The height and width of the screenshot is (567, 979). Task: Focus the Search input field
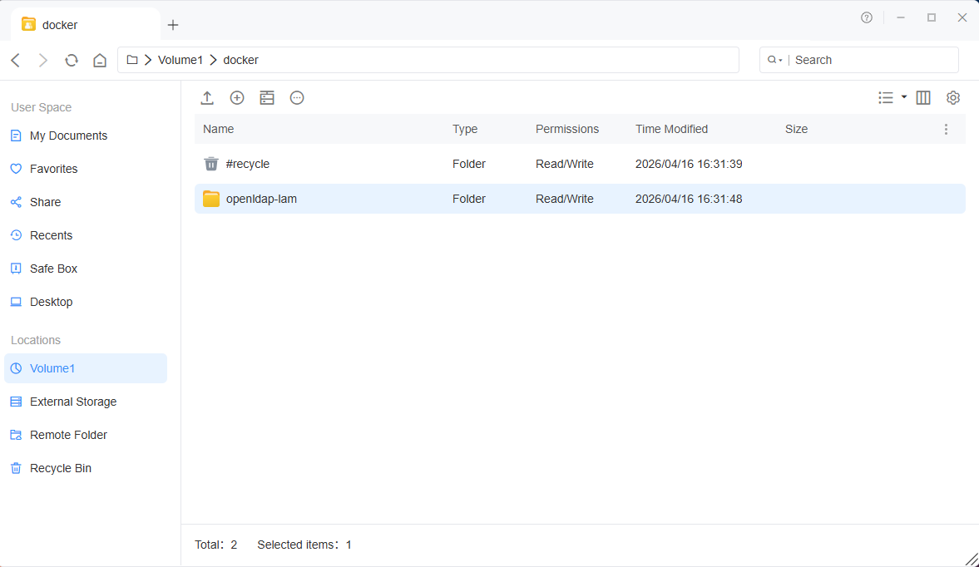point(874,60)
